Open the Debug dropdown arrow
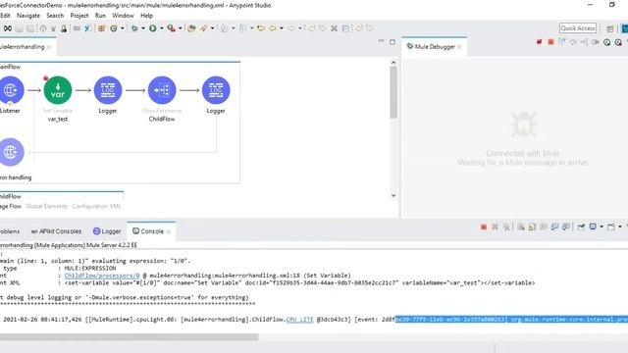Viewport: 628px width, 353px height. click(x=143, y=28)
